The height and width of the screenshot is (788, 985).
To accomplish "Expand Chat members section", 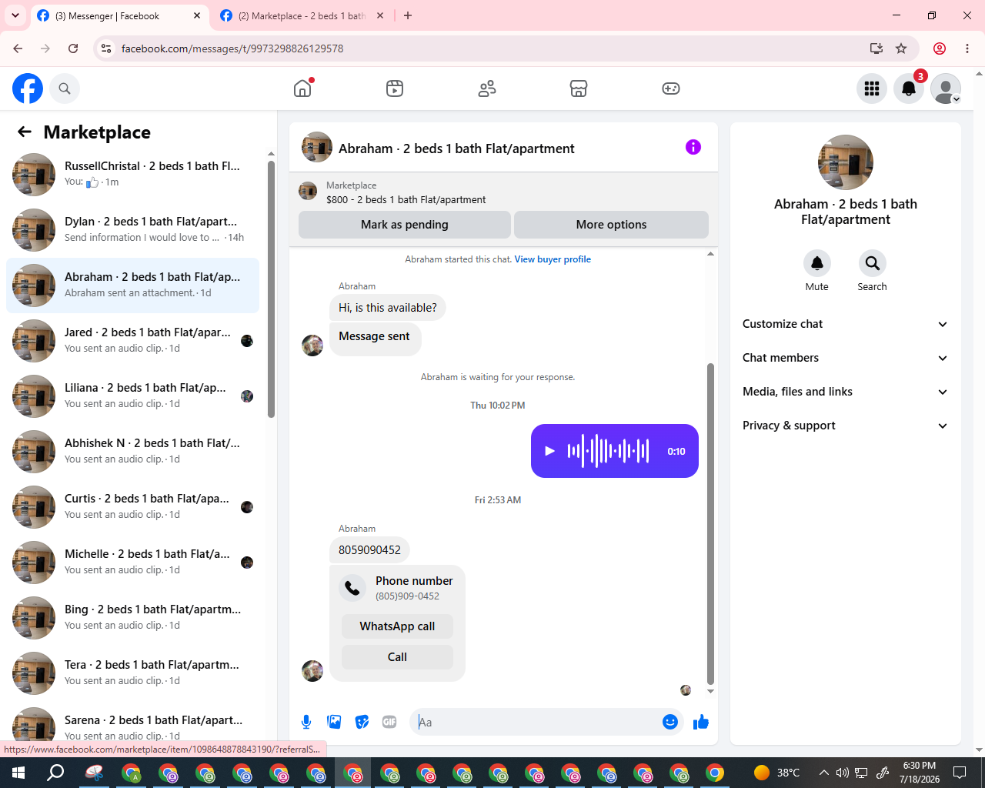I will 846,358.
